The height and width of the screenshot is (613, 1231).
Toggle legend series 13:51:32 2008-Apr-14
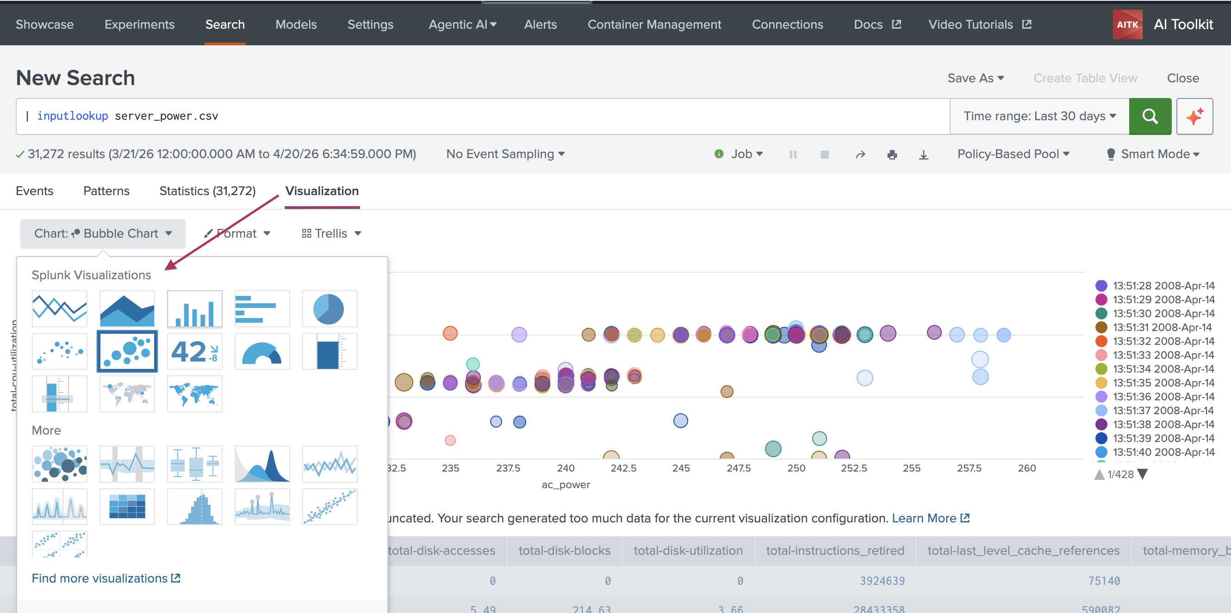[1154, 341]
